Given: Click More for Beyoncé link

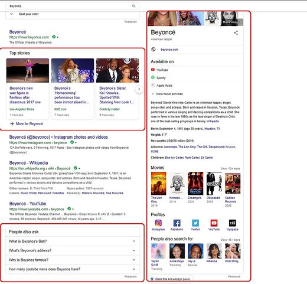Looking at the screenshot, I should tap(30, 123).
